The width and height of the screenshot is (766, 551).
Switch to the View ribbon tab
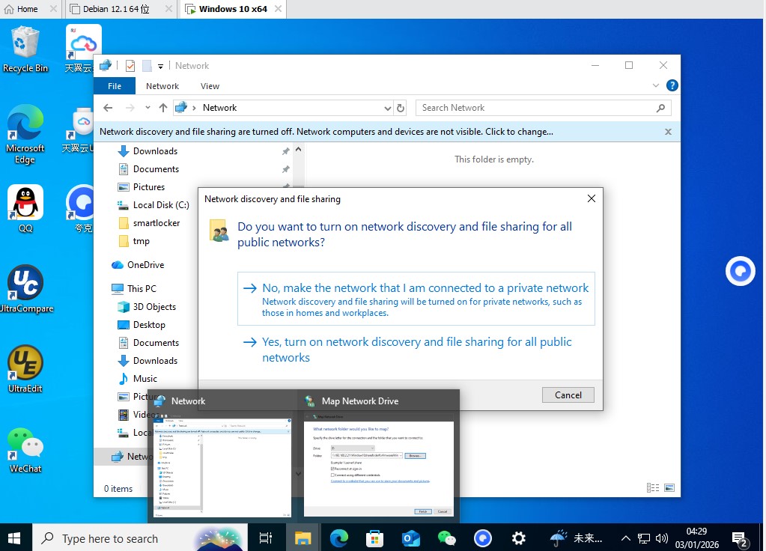click(x=210, y=86)
